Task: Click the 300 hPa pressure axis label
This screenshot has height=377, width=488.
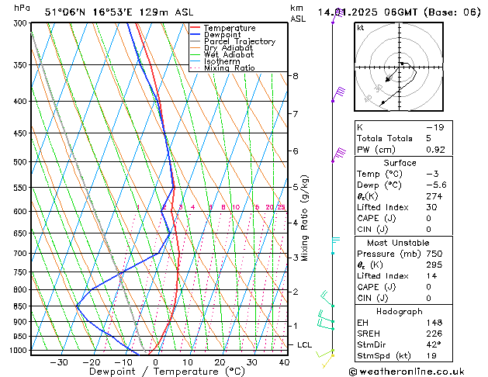Action: point(22,23)
